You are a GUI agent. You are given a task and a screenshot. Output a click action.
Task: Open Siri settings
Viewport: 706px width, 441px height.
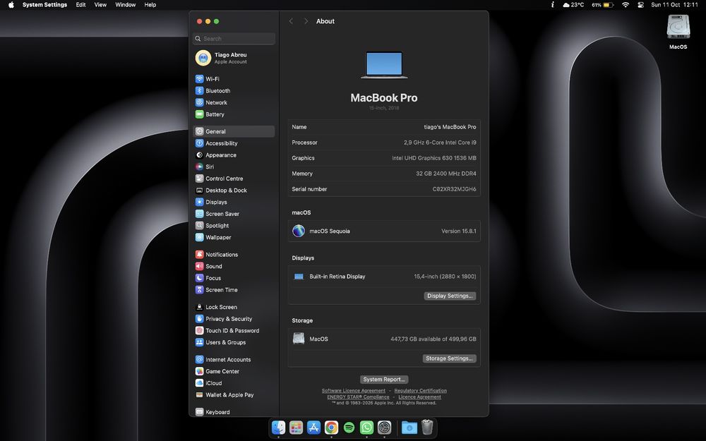234,167
